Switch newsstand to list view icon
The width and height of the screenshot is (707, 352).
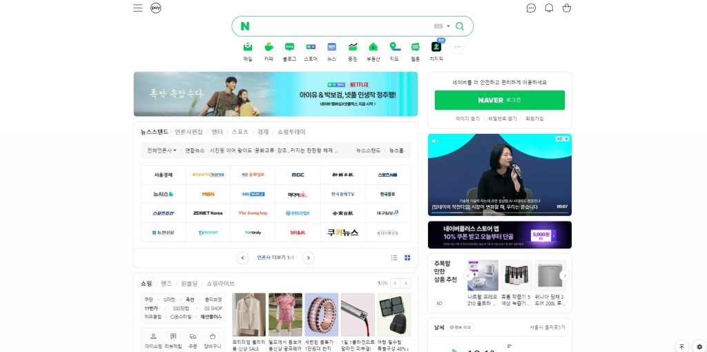coord(394,258)
